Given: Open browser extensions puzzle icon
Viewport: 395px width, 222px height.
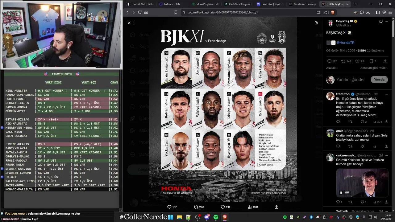Looking at the screenshot, I should (x=362, y=12).
